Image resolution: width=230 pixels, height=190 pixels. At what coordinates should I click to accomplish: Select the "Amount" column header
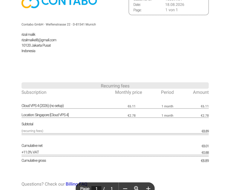[x=201, y=92]
